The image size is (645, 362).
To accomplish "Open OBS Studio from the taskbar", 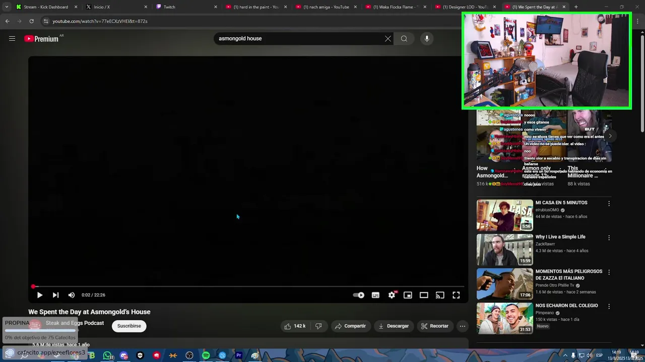I will 189,355.
